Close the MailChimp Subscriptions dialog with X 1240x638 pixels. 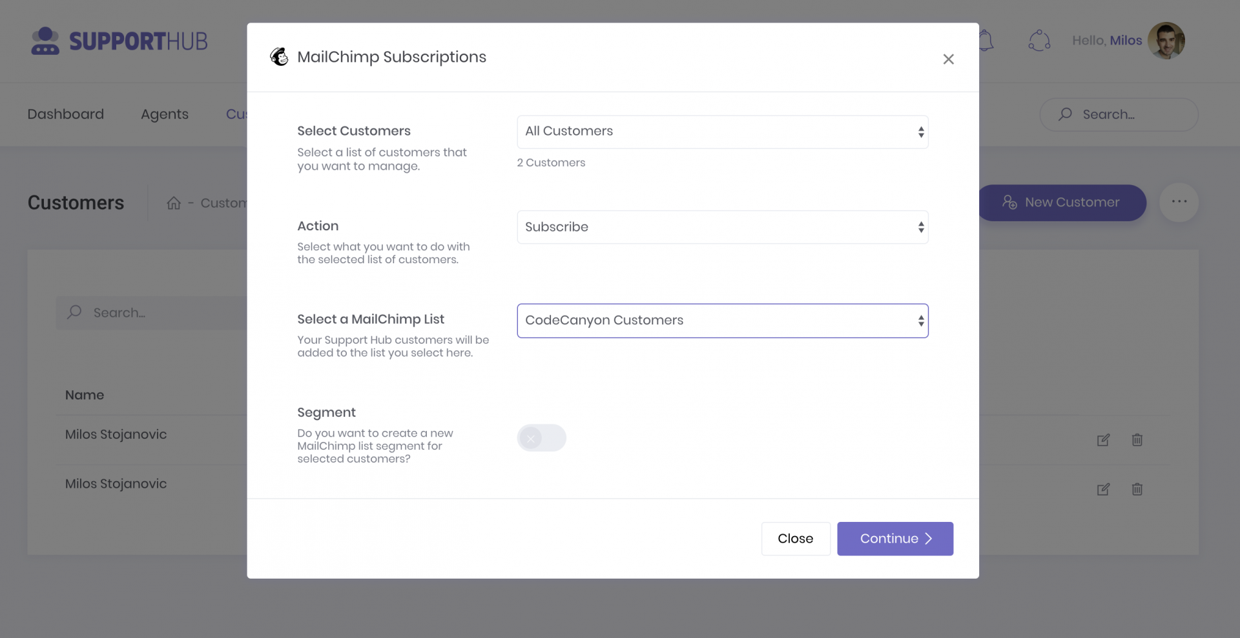(948, 59)
